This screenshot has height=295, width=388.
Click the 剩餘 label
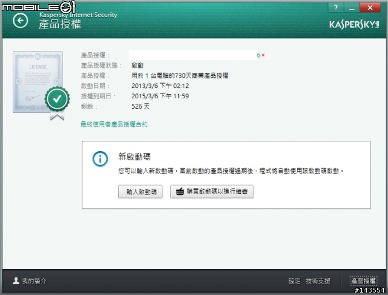89,106
